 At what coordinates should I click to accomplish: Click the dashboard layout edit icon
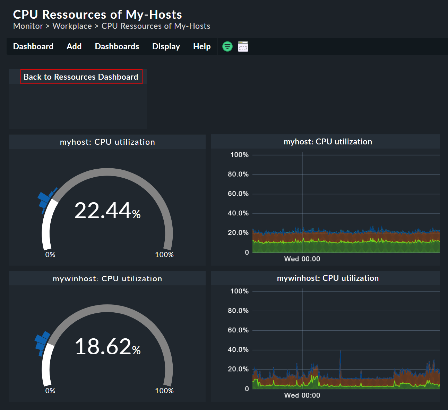pos(243,46)
